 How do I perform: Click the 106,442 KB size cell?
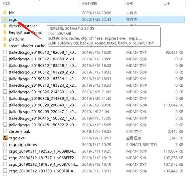[x=173, y=171]
